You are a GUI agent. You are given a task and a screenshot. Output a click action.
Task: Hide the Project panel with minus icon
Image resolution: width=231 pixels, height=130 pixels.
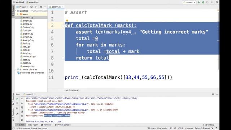(45, 7)
